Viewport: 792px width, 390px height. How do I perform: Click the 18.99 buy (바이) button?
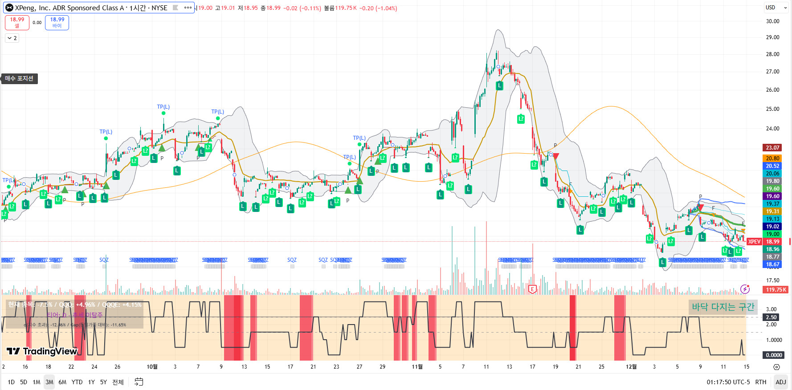tap(57, 22)
